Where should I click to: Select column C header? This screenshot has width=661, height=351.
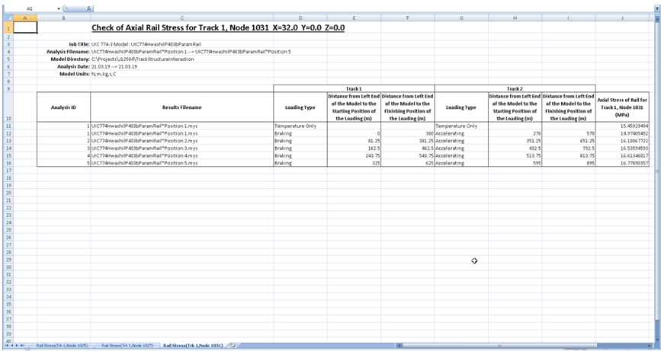pos(181,17)
